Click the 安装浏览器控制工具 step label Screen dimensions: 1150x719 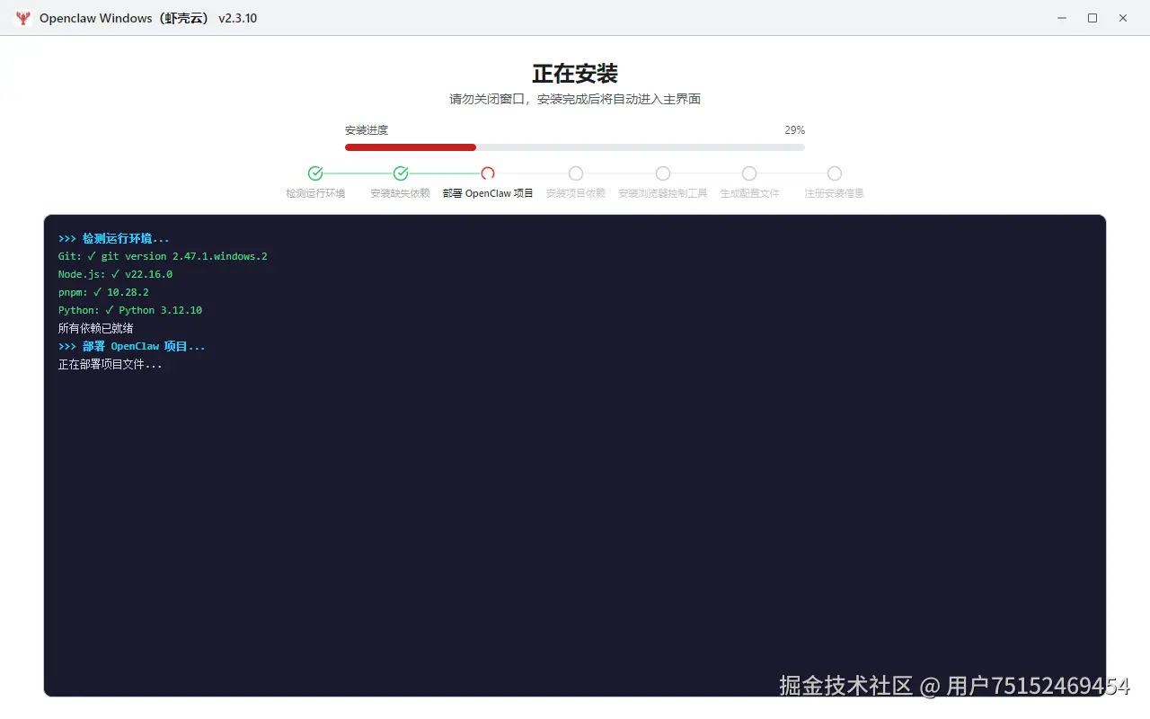click(x=663, y=193)
